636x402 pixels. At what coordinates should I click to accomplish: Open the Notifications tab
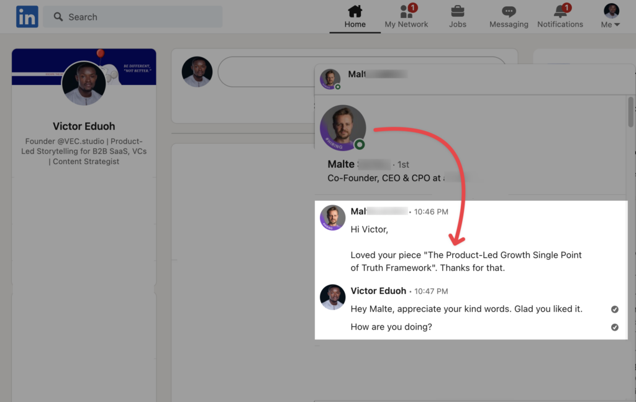(560, 17)
